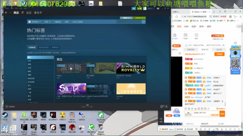Open the wishlist button above the store bar

pyautogui.click(x=126, y=18)
